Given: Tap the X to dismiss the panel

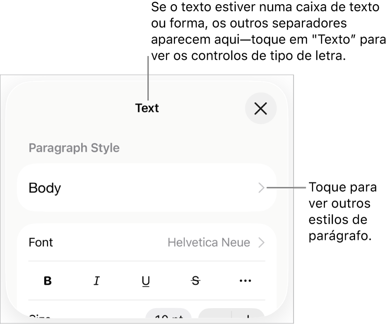Looking at the screenshot, I should 260,108.
